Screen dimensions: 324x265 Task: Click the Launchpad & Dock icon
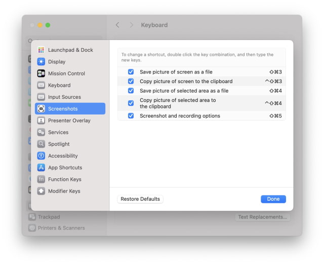pyautogui.click(x=41, y=50)
